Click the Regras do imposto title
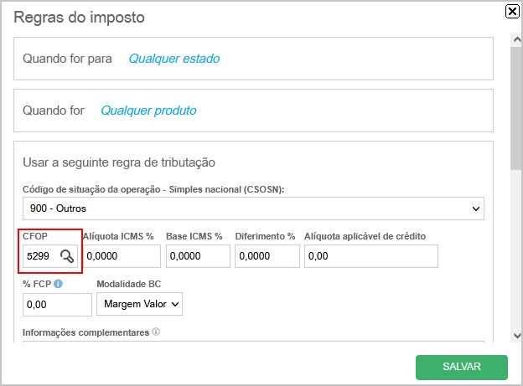 (x=79, y=18)
